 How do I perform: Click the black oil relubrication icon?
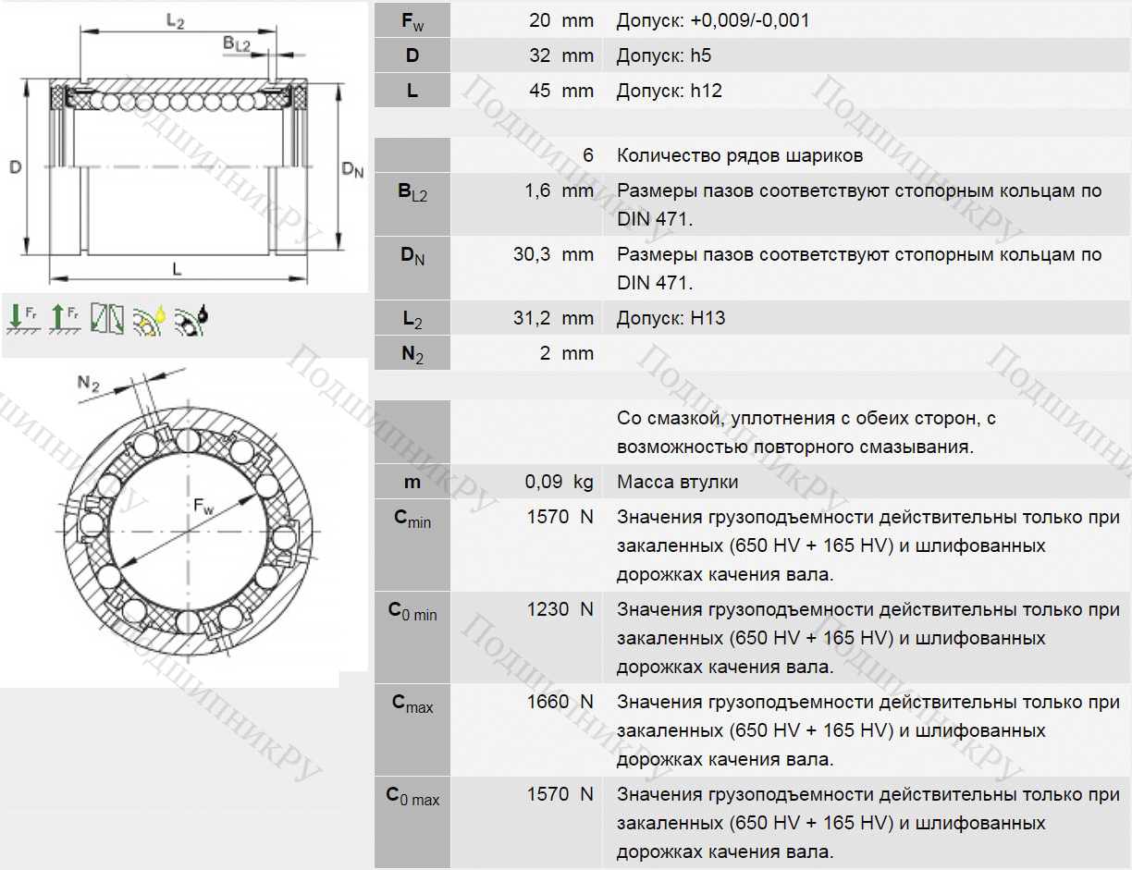[x=191, y=318]
